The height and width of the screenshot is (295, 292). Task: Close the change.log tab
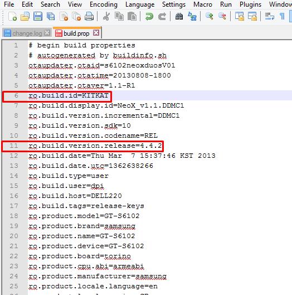(x=47, y=33)
